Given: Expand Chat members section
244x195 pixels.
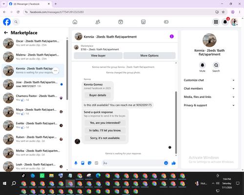Looking at the screenshot, I should coord(209,89).
